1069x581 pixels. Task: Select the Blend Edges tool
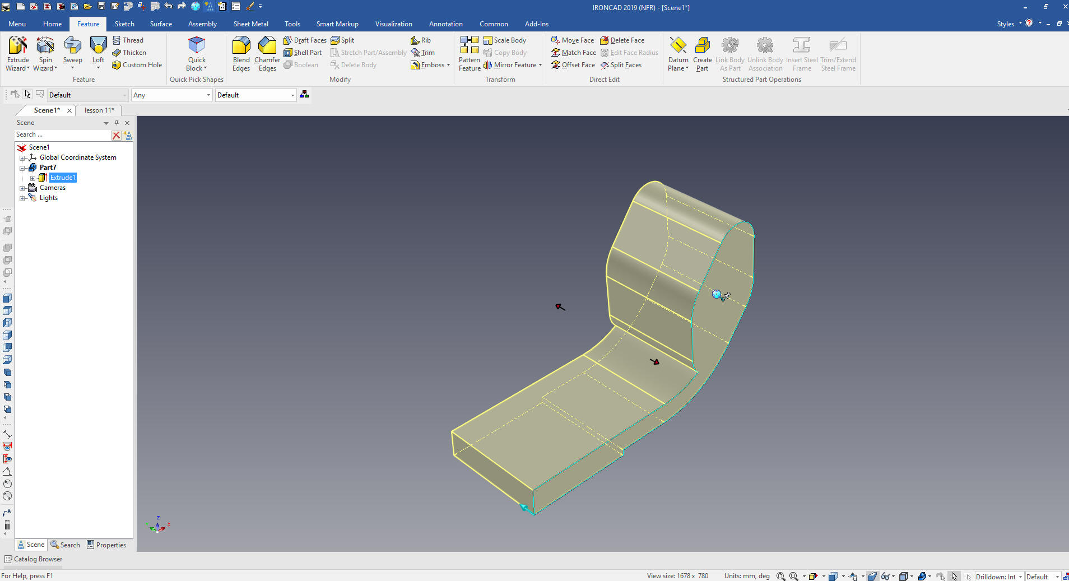[x=241, y=54]
